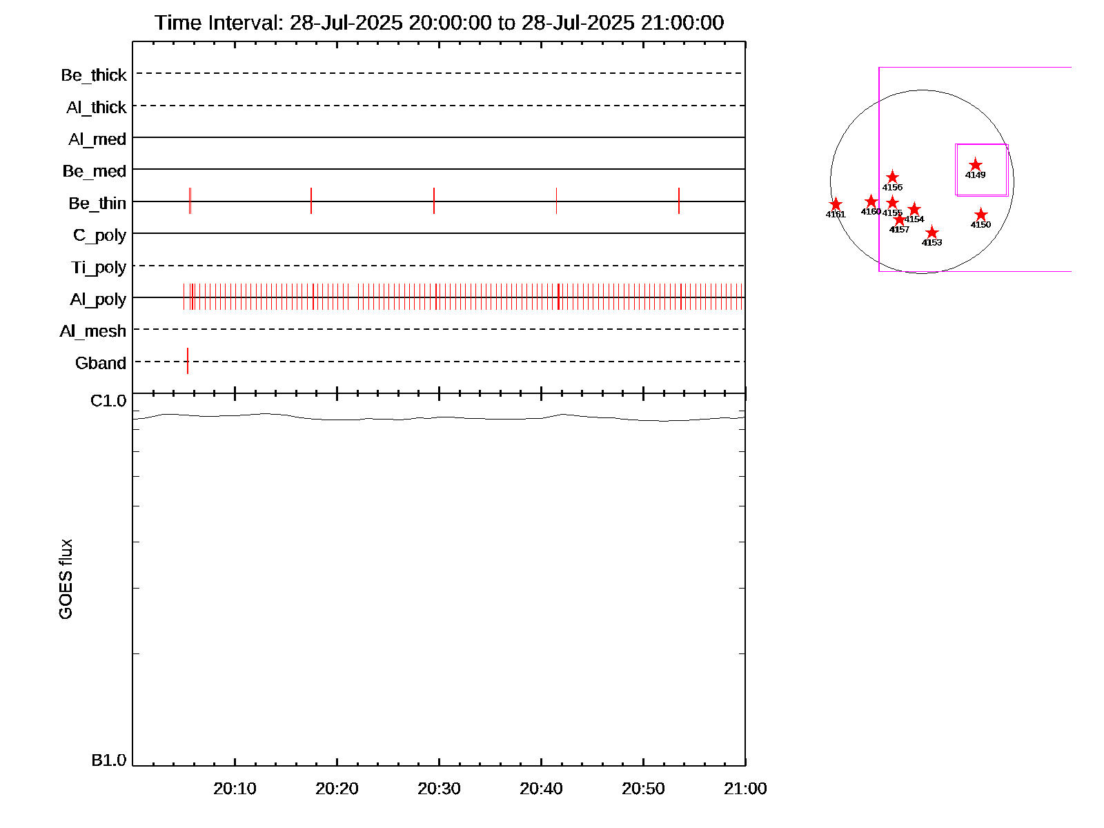
Task: Select the star marking active region 4156
Action: pyautogui.click(x=892, y=177)
